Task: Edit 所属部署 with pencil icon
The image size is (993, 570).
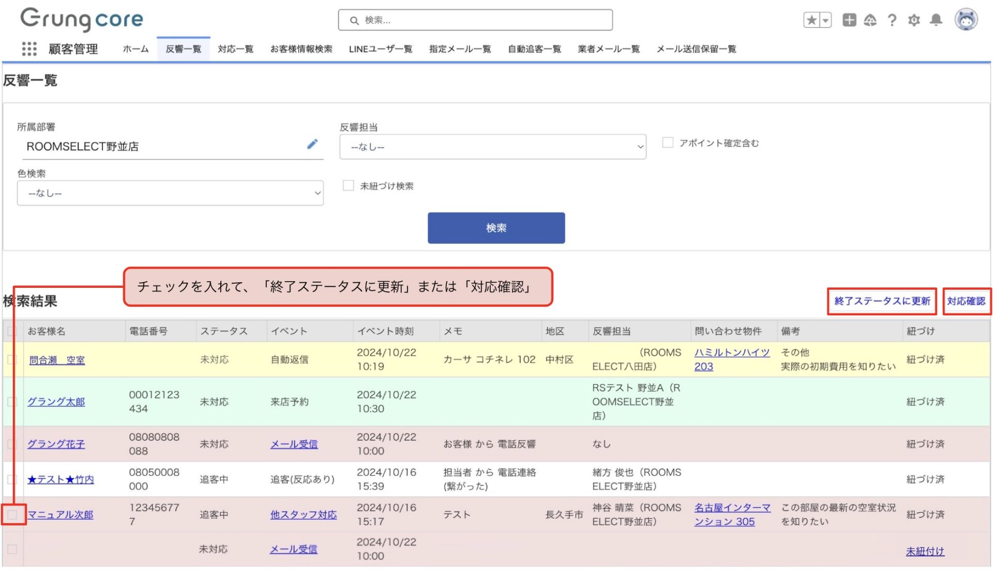Action: coord(312,144)
